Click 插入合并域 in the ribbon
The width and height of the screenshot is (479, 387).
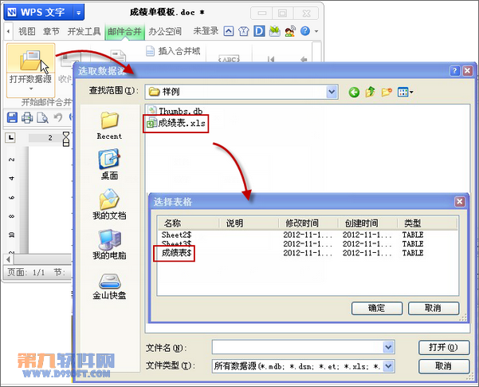point(173,51)
